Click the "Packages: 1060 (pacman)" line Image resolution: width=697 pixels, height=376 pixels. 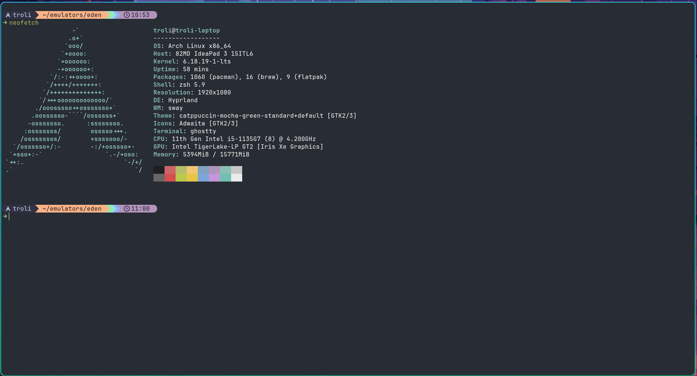[x=240, y=77]
